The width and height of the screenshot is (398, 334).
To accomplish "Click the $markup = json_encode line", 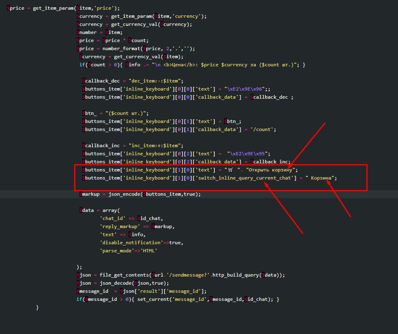I will click(x=140, y=194).
